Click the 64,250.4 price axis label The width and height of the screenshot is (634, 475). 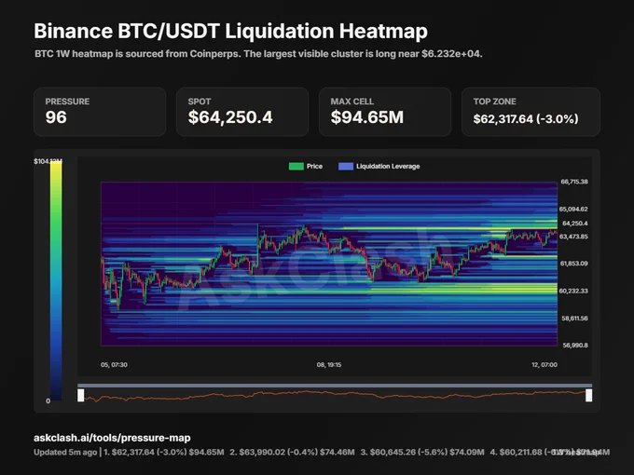click(575, 224)
